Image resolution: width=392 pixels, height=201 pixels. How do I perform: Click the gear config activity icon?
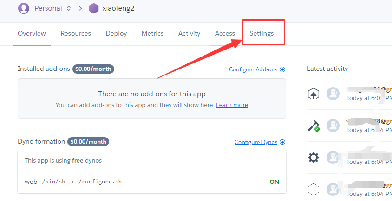313,157
